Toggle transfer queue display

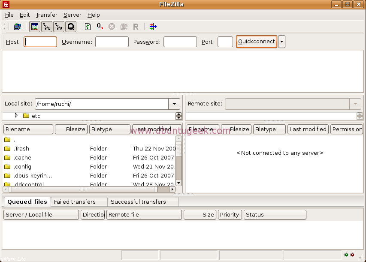[71, 27]
